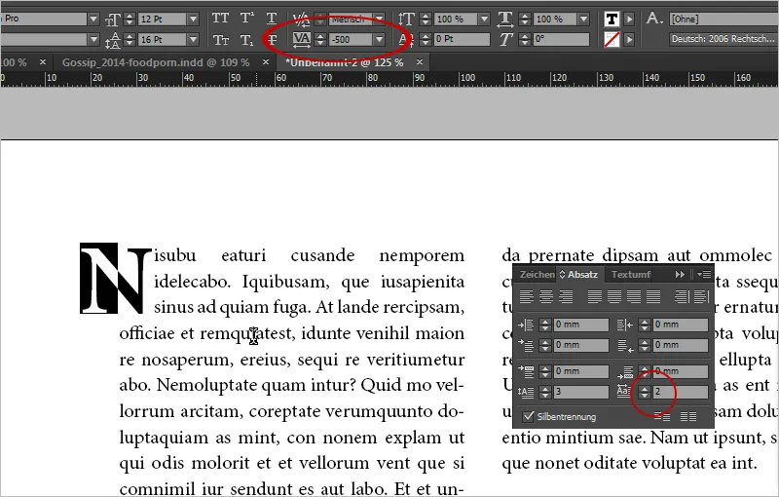Click the vertical scale icon
The image size is (779, 497).
click(406, 19)
